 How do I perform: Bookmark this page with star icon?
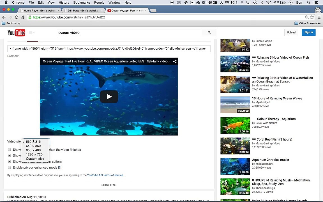point(312,17)
